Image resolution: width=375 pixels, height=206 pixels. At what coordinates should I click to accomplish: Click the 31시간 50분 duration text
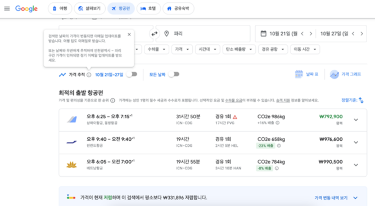[188, 117]
